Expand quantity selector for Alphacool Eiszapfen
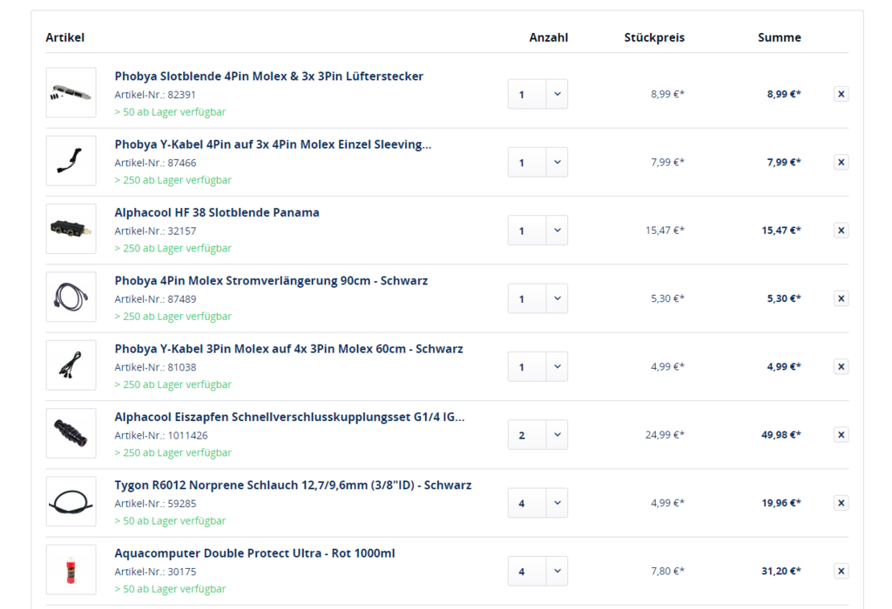The width and height of the screenshot is (892, 609). (537, 435)
